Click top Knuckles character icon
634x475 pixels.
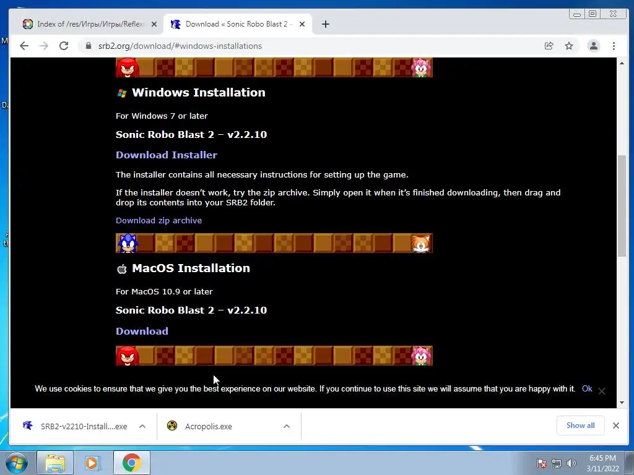(128, 67)
